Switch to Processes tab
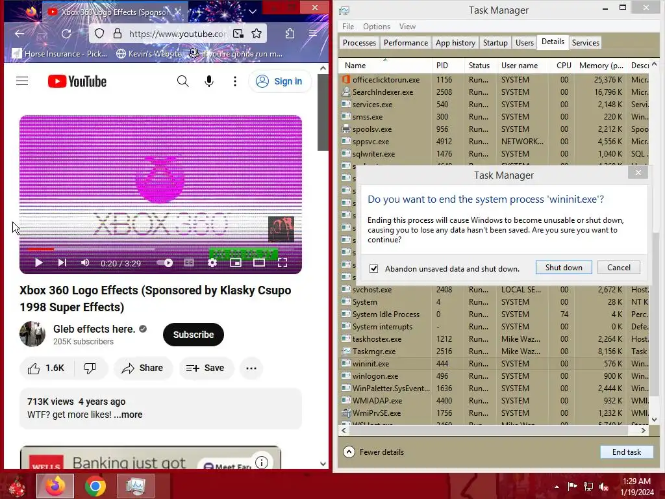 tap(359, 42)
